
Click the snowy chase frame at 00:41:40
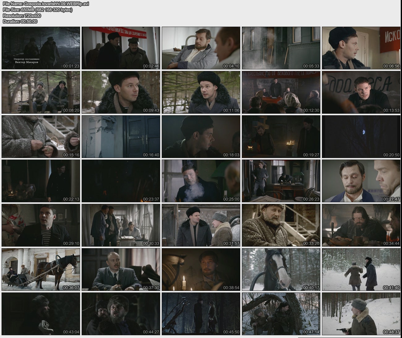coord(361,270)
